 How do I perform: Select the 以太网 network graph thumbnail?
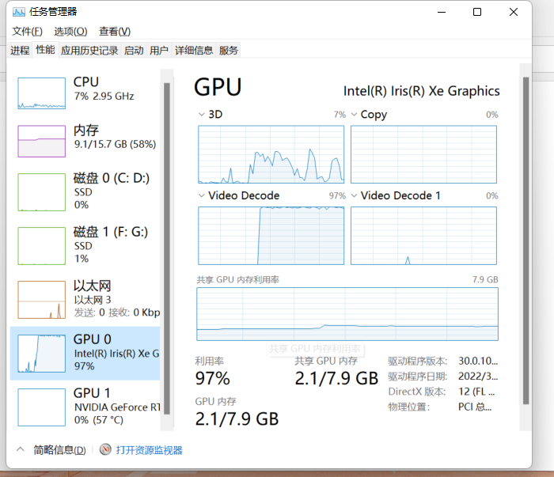coord(42,300)
